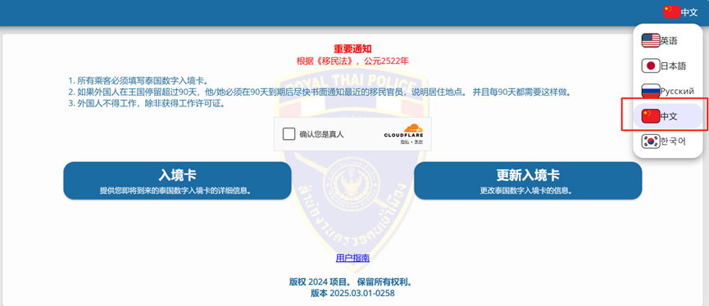Select 日本語 language option
The image size is (709, 306).
(668, 66)
